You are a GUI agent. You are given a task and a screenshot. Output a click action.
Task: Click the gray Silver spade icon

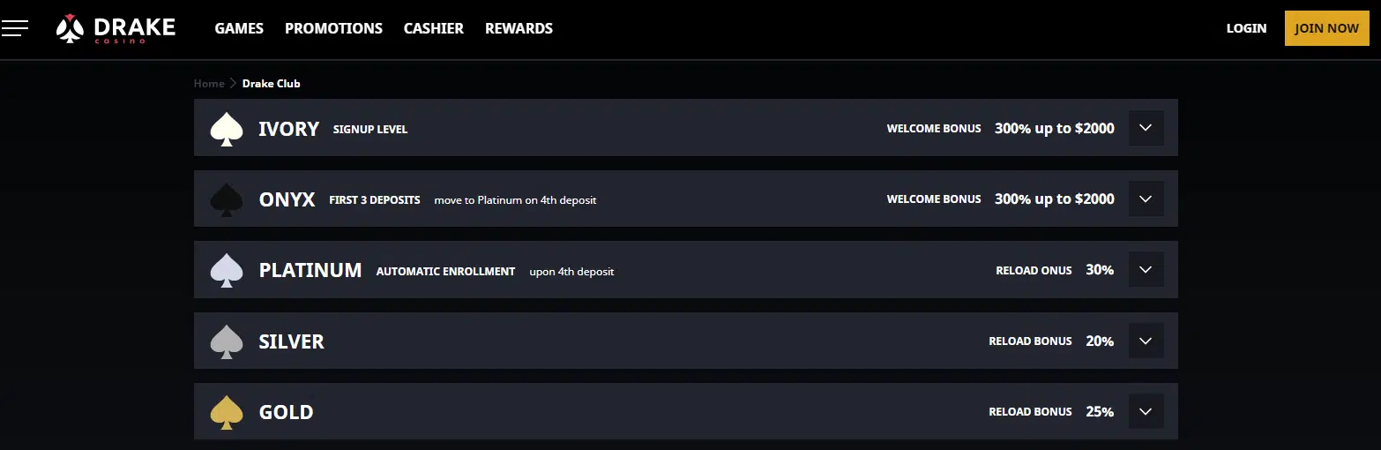coord(227,341)
